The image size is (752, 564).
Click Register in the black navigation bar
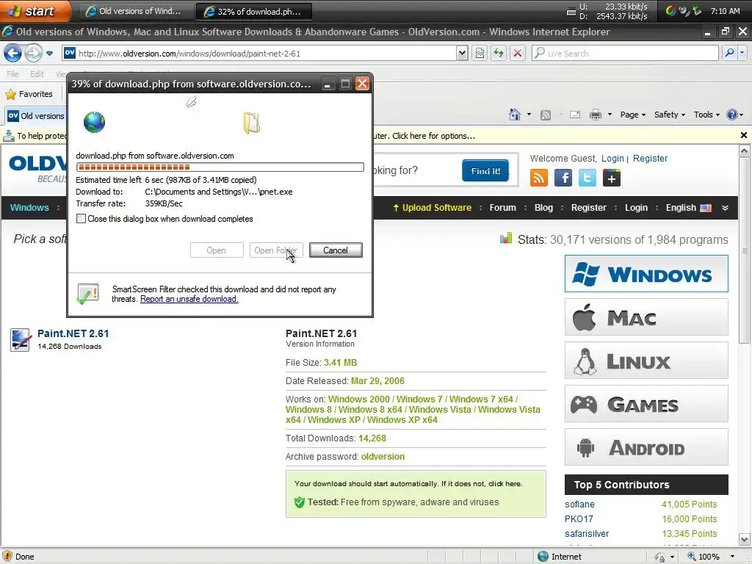click(588, 208)
